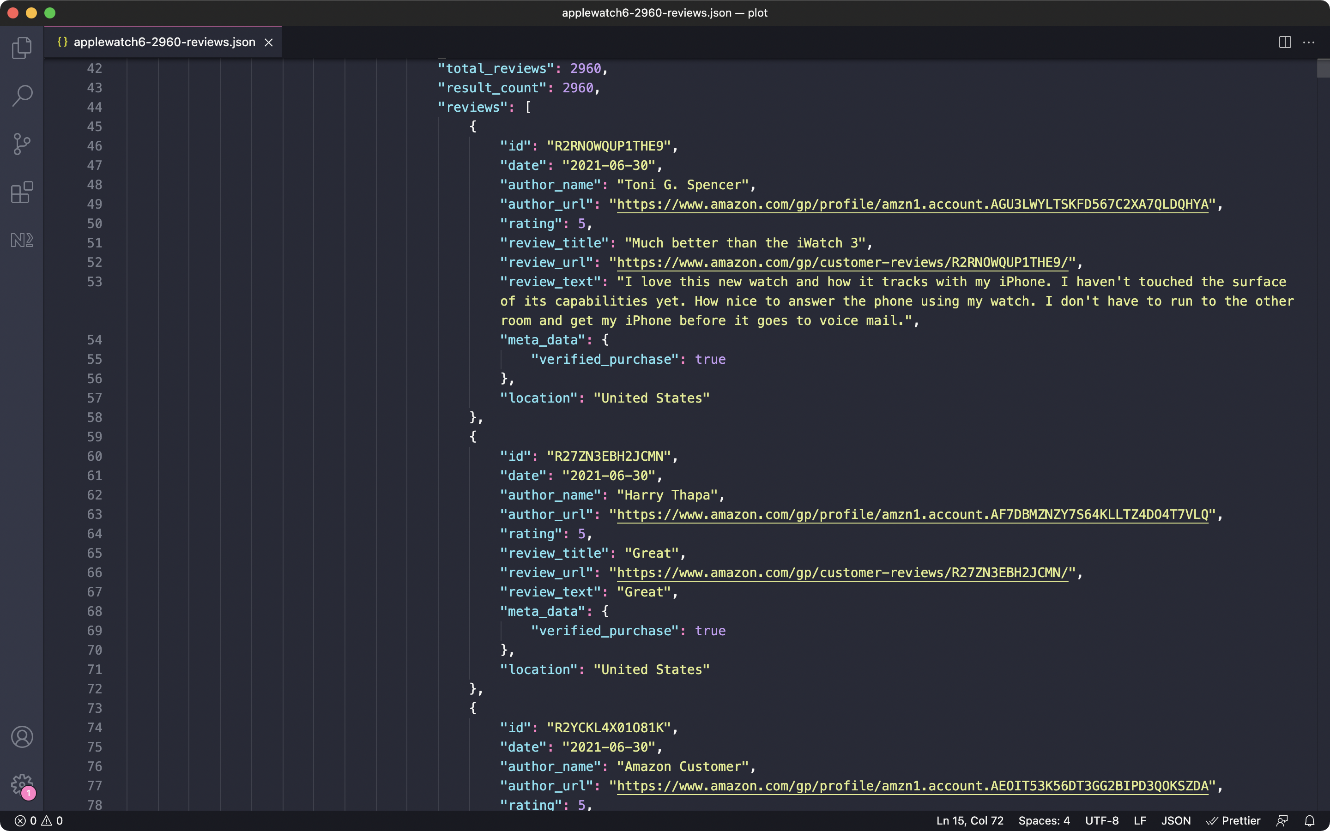Image resolution: width=1330 pixels, height=831 pixels.
Task: Click the author name "Amazon Customer"
Action: (x=683, y=767)
